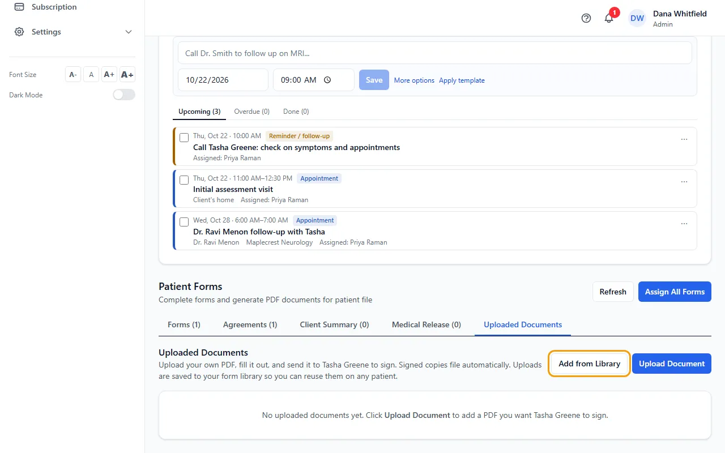Open the help question-mark icon
Viewport: 725px width, 453px height.
point(586,18)
